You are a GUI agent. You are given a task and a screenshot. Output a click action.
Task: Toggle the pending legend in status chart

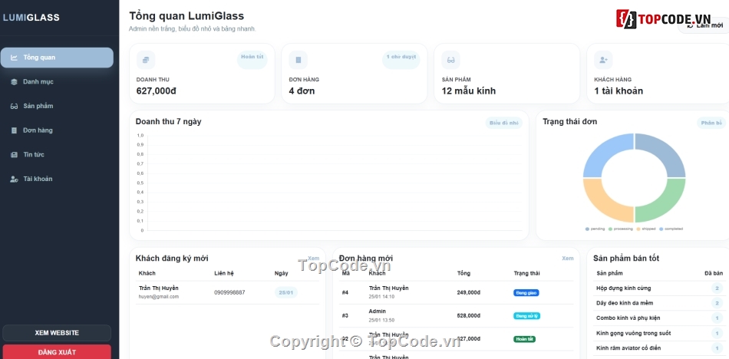click(595, 229)
